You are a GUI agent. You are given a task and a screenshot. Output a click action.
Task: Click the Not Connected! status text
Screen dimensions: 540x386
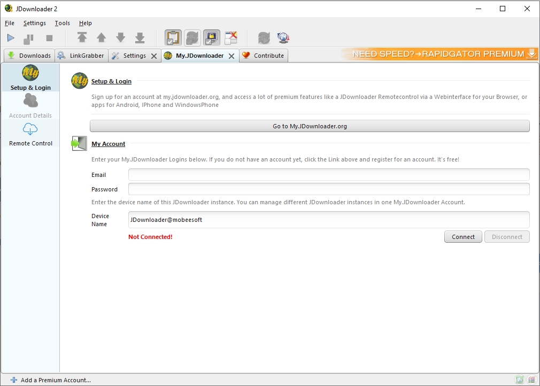pyautogui.click(x=150, y=237)
